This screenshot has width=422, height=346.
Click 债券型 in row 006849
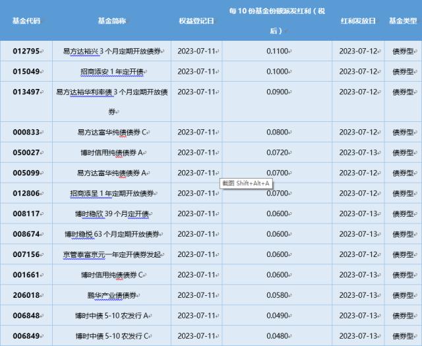pyautogui.click(x=403, y=336)
